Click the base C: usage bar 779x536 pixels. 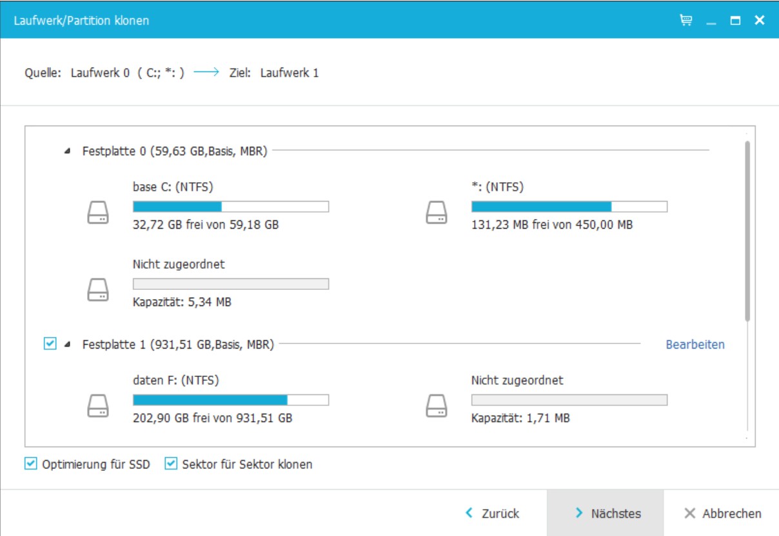coord(230,207)
